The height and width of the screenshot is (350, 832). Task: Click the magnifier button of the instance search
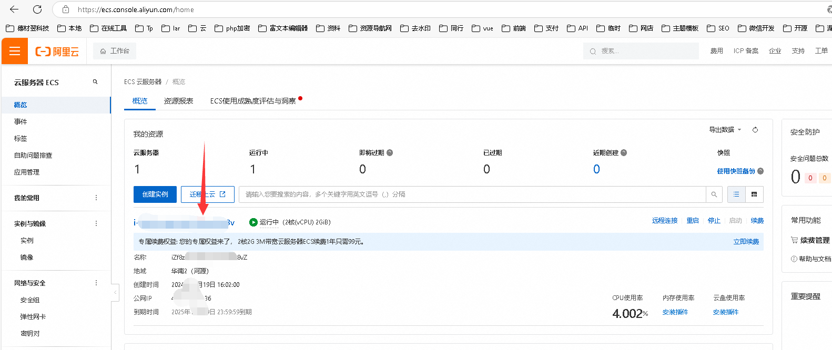coord(714,194)
